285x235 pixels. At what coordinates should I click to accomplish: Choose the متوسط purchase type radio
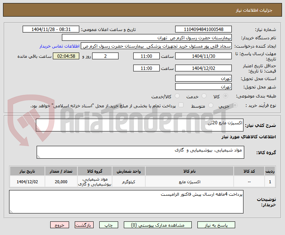tap(211, 105)
